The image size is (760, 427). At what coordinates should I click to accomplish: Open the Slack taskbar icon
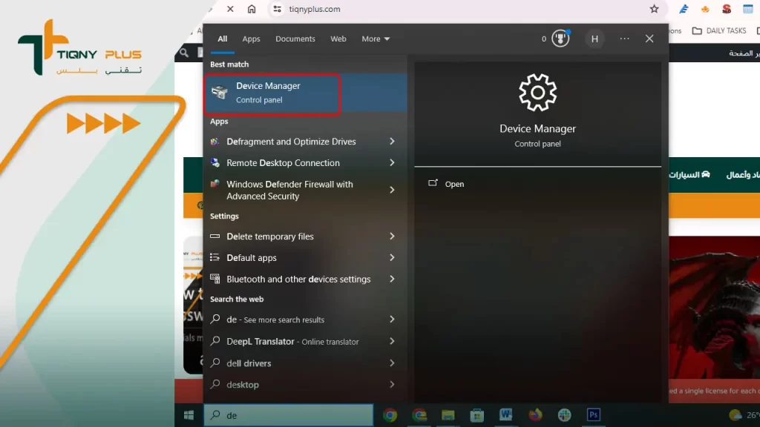tap(564, 415)
